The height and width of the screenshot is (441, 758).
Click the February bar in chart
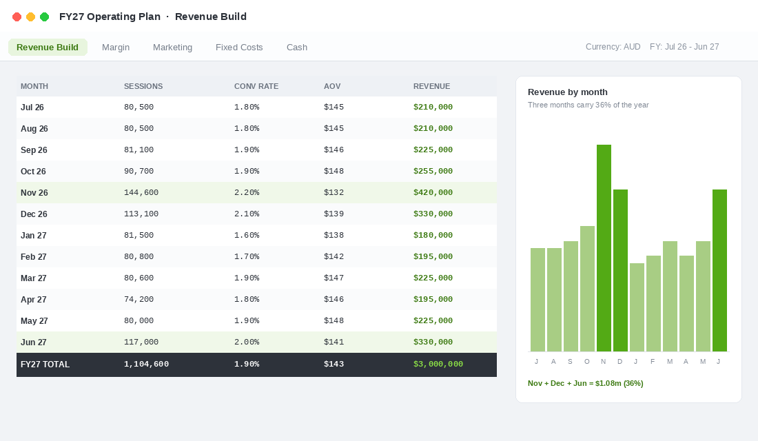tap(653, 304)
